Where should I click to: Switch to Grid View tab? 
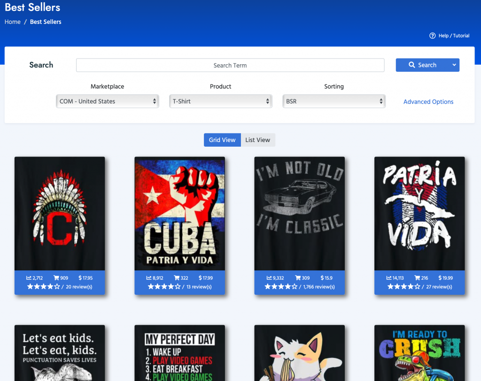222,140
